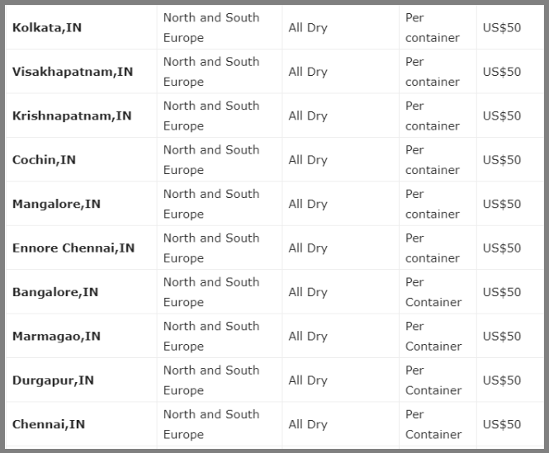Click North and South Europe for Ennore Chennai
The width and height of the screenshot is (549, 453).
pyautogui.click(x=211, y=248)
